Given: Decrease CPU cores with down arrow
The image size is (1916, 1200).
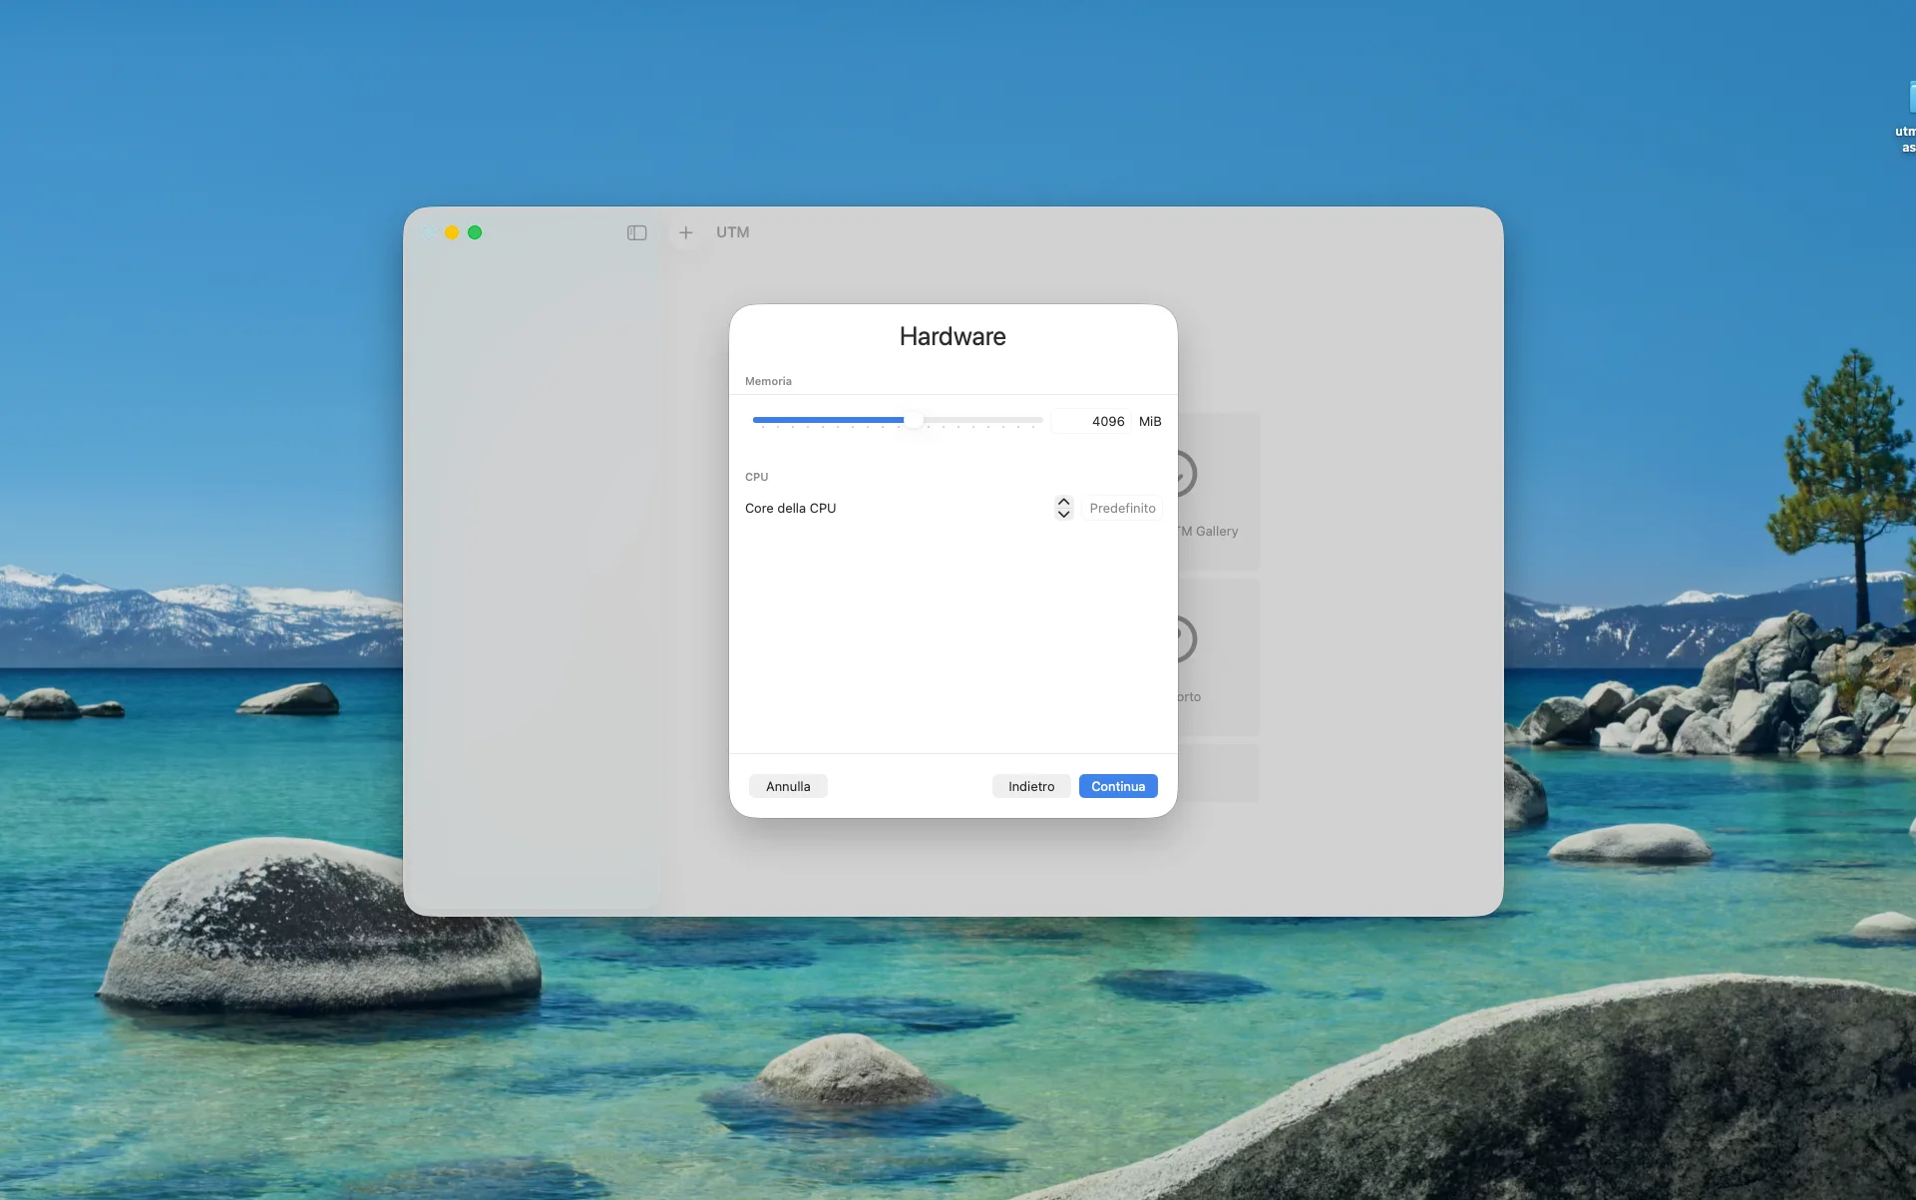Looking at the screenshot, I should click(x=1063, y=514).
